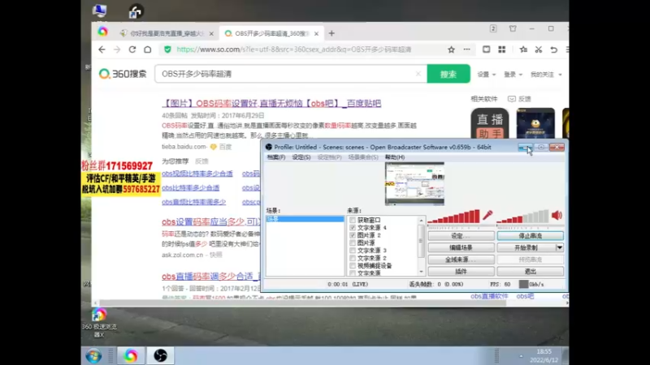Click the 停止串流 button

click(x=531, y=236)
